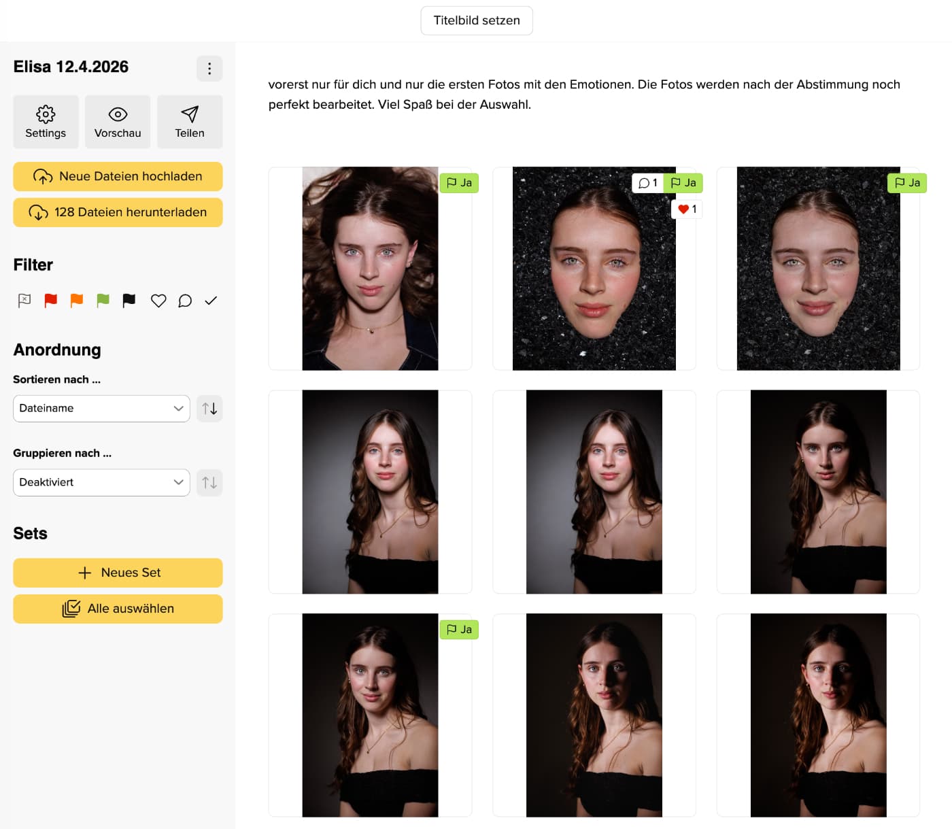The height and width of the screenshot is (829, 952).
Task: Open the gallery Settings gear
Action: pos(46,122)
